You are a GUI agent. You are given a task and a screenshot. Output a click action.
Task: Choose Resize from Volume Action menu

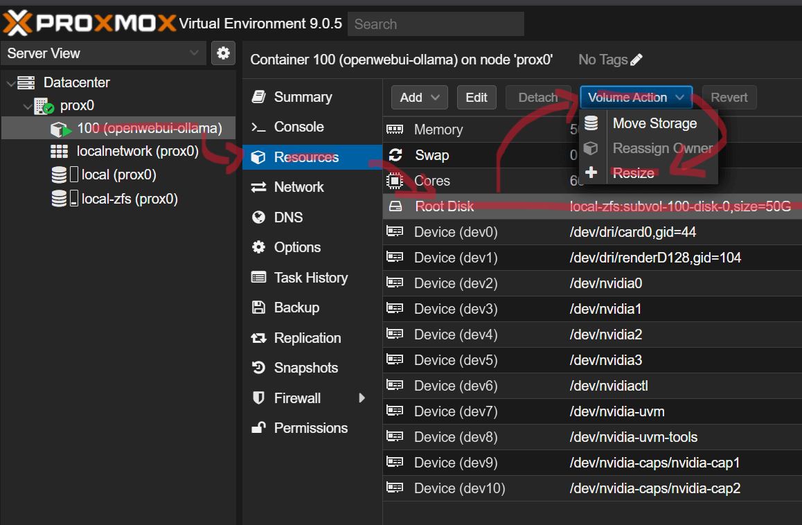click(x=633, y=173)
